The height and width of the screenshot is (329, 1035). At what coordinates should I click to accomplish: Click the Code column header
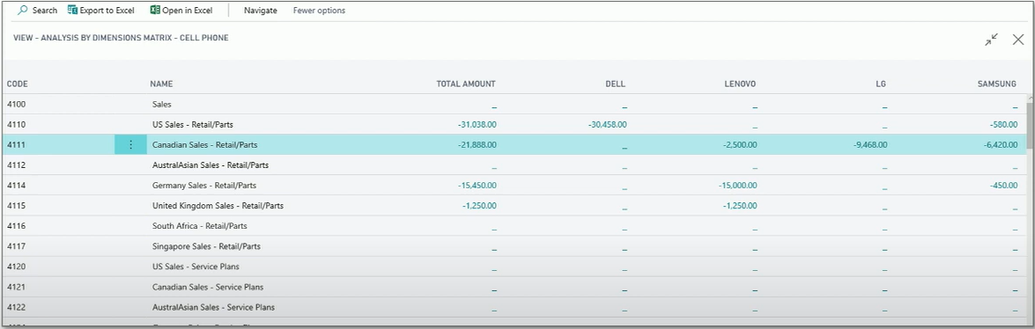18,84
